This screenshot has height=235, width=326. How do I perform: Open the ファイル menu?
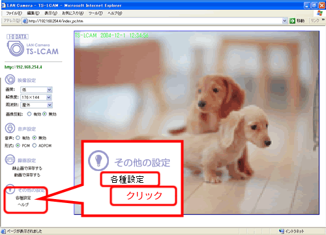coord(14,13)
